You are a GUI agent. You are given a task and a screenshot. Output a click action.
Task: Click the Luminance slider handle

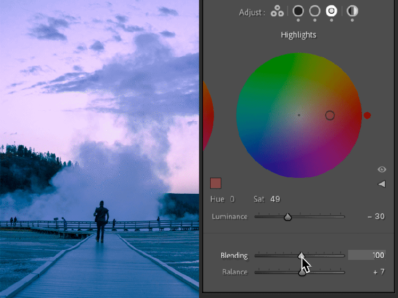point(288,217)
